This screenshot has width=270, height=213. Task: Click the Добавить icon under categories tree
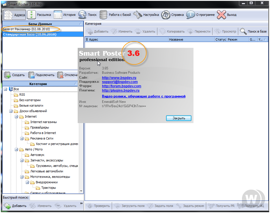[x=7, y=206]
